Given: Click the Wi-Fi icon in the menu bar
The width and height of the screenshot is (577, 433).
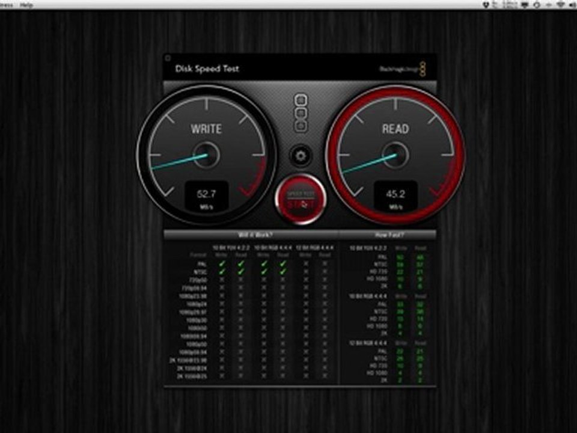Looking at the screenshot, I should tap(560, 5).
